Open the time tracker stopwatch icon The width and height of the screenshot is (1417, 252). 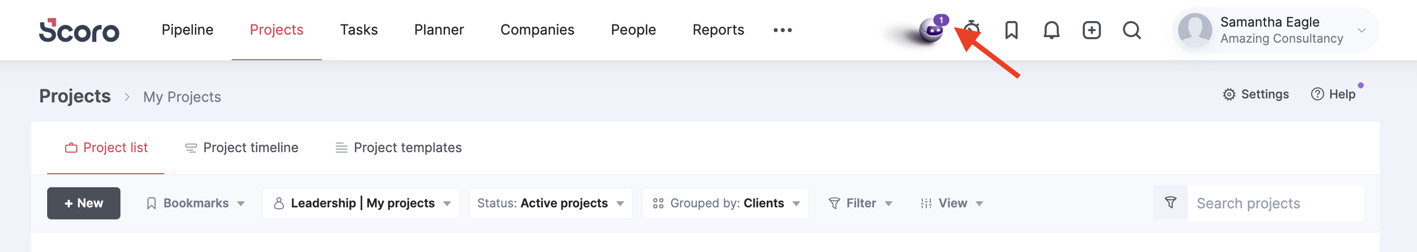[971, 30]
